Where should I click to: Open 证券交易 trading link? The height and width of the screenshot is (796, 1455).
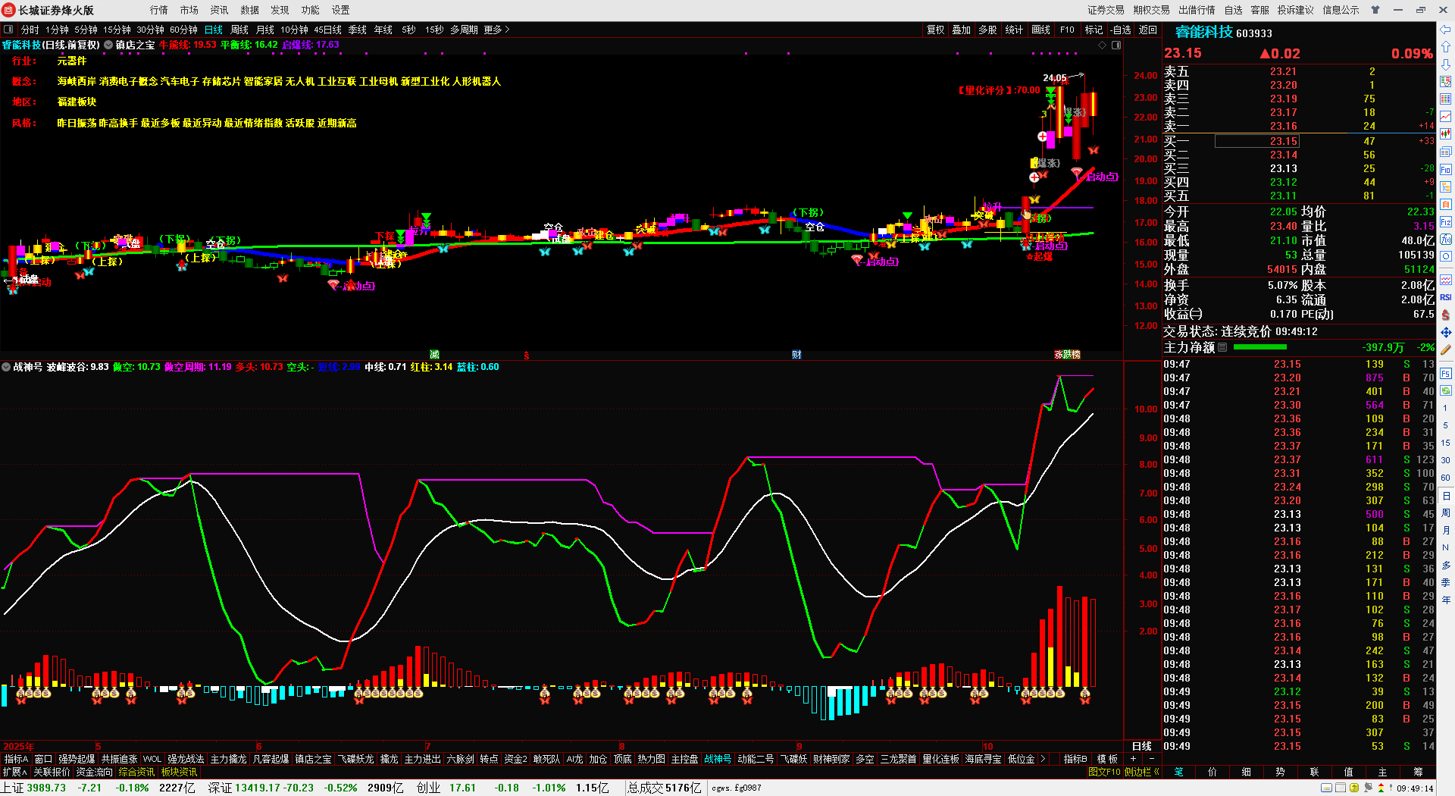pos(1106,10)
